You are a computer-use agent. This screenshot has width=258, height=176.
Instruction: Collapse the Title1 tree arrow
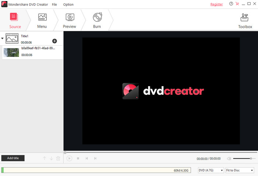click(x=2, y=38)
